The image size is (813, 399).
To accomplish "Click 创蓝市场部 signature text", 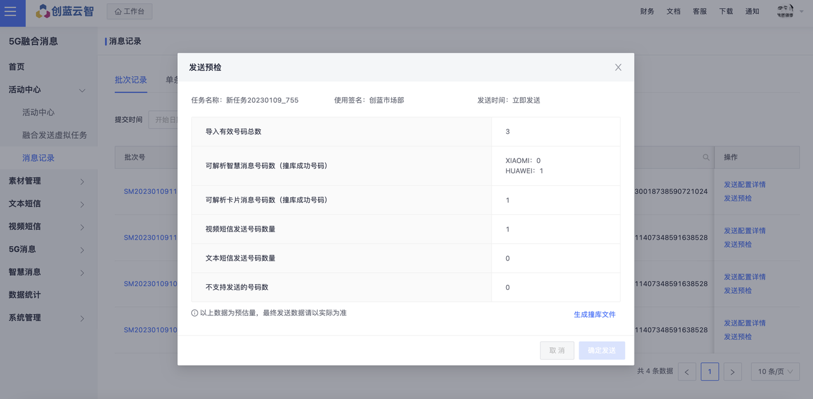I will coord(386,100).
